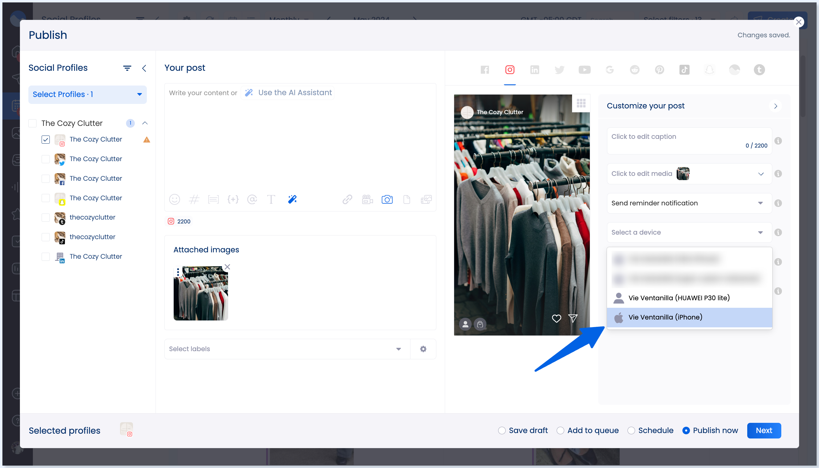Uncheck the Instagram Cozy Clutter profile
The width and height of the screenshot is (819, 468).
46,139
